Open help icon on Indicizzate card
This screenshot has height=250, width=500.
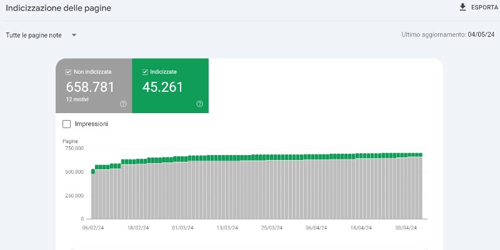tap(199, 104)
